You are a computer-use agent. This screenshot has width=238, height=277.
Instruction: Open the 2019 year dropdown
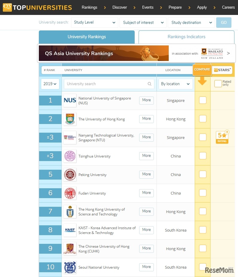coord(50,84)
